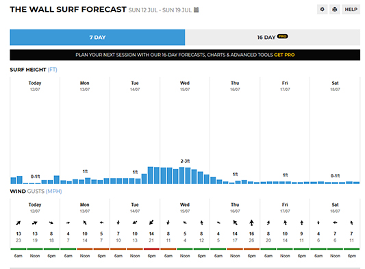
Task: Click the red Tuesday 6pm rating bar
Action: 151,249
